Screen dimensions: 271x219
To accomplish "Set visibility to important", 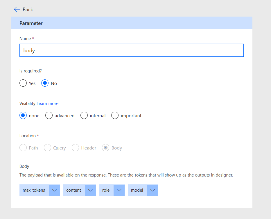I will click(115, 115).
